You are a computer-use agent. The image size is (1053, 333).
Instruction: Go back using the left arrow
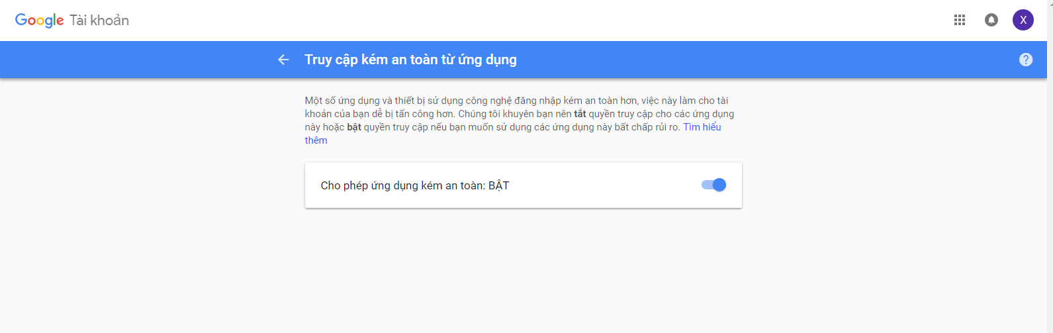click(283, 60)
